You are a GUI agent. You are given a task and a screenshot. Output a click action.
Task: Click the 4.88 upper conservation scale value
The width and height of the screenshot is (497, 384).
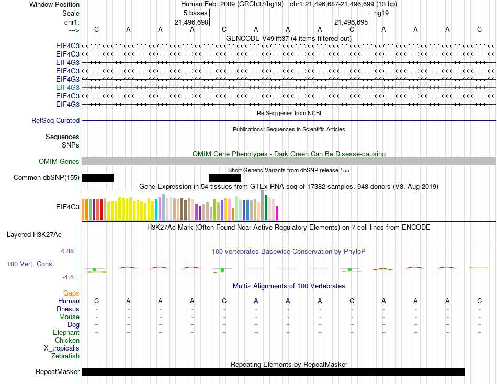(x=67, y=251)
